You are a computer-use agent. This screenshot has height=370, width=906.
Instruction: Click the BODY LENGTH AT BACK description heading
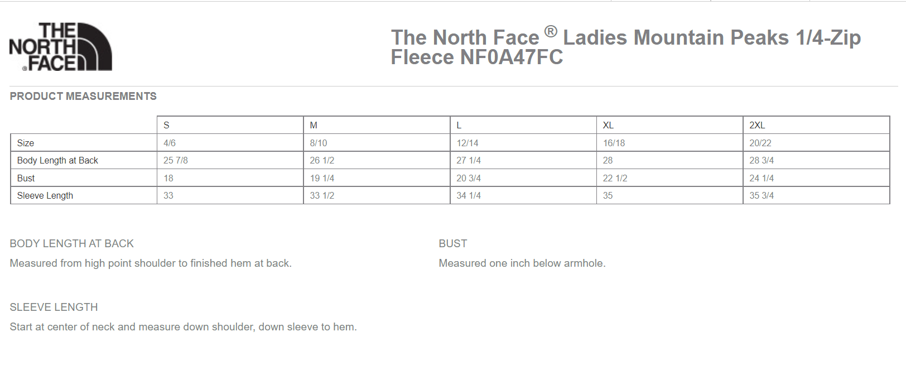click(x=71, y=243)
